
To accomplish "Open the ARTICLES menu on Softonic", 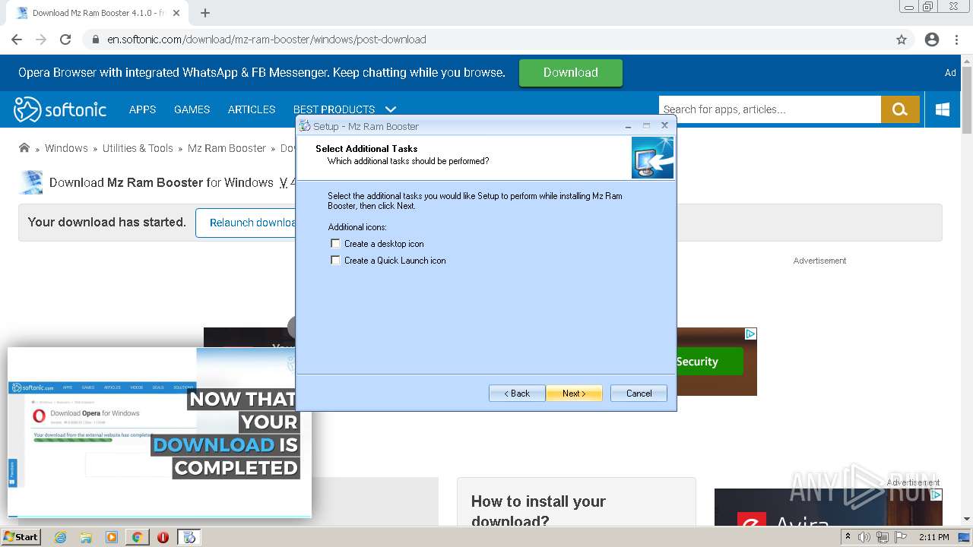I will (x=252, y=109).
